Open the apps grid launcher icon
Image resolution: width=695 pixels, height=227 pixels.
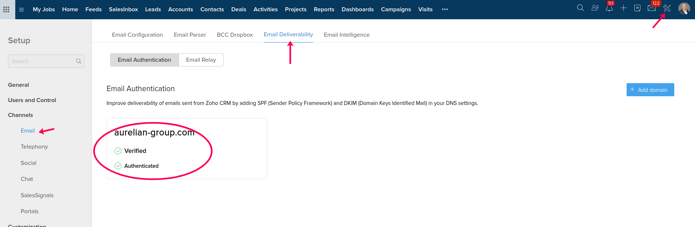coord(6,9)
